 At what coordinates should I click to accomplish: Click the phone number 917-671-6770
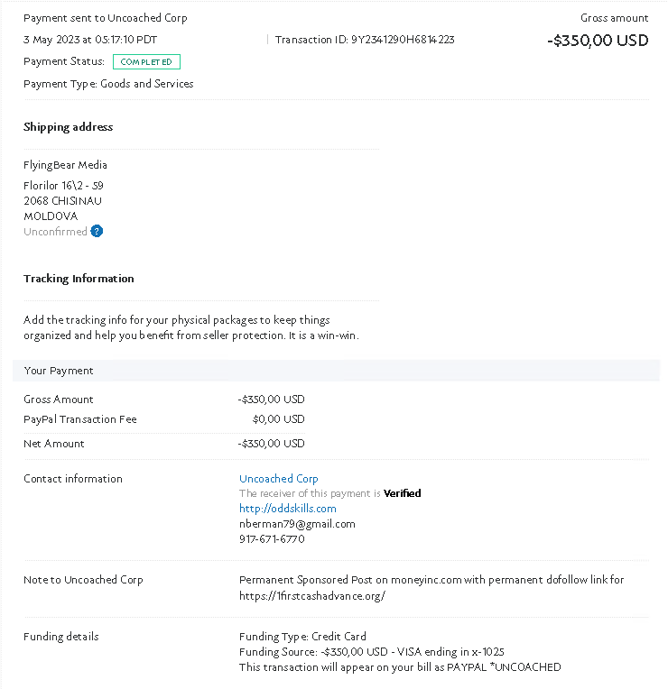[272, 538]
